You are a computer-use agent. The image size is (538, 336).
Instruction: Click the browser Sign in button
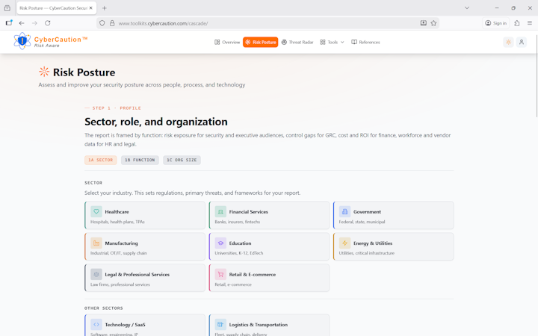tap(495, 23)
